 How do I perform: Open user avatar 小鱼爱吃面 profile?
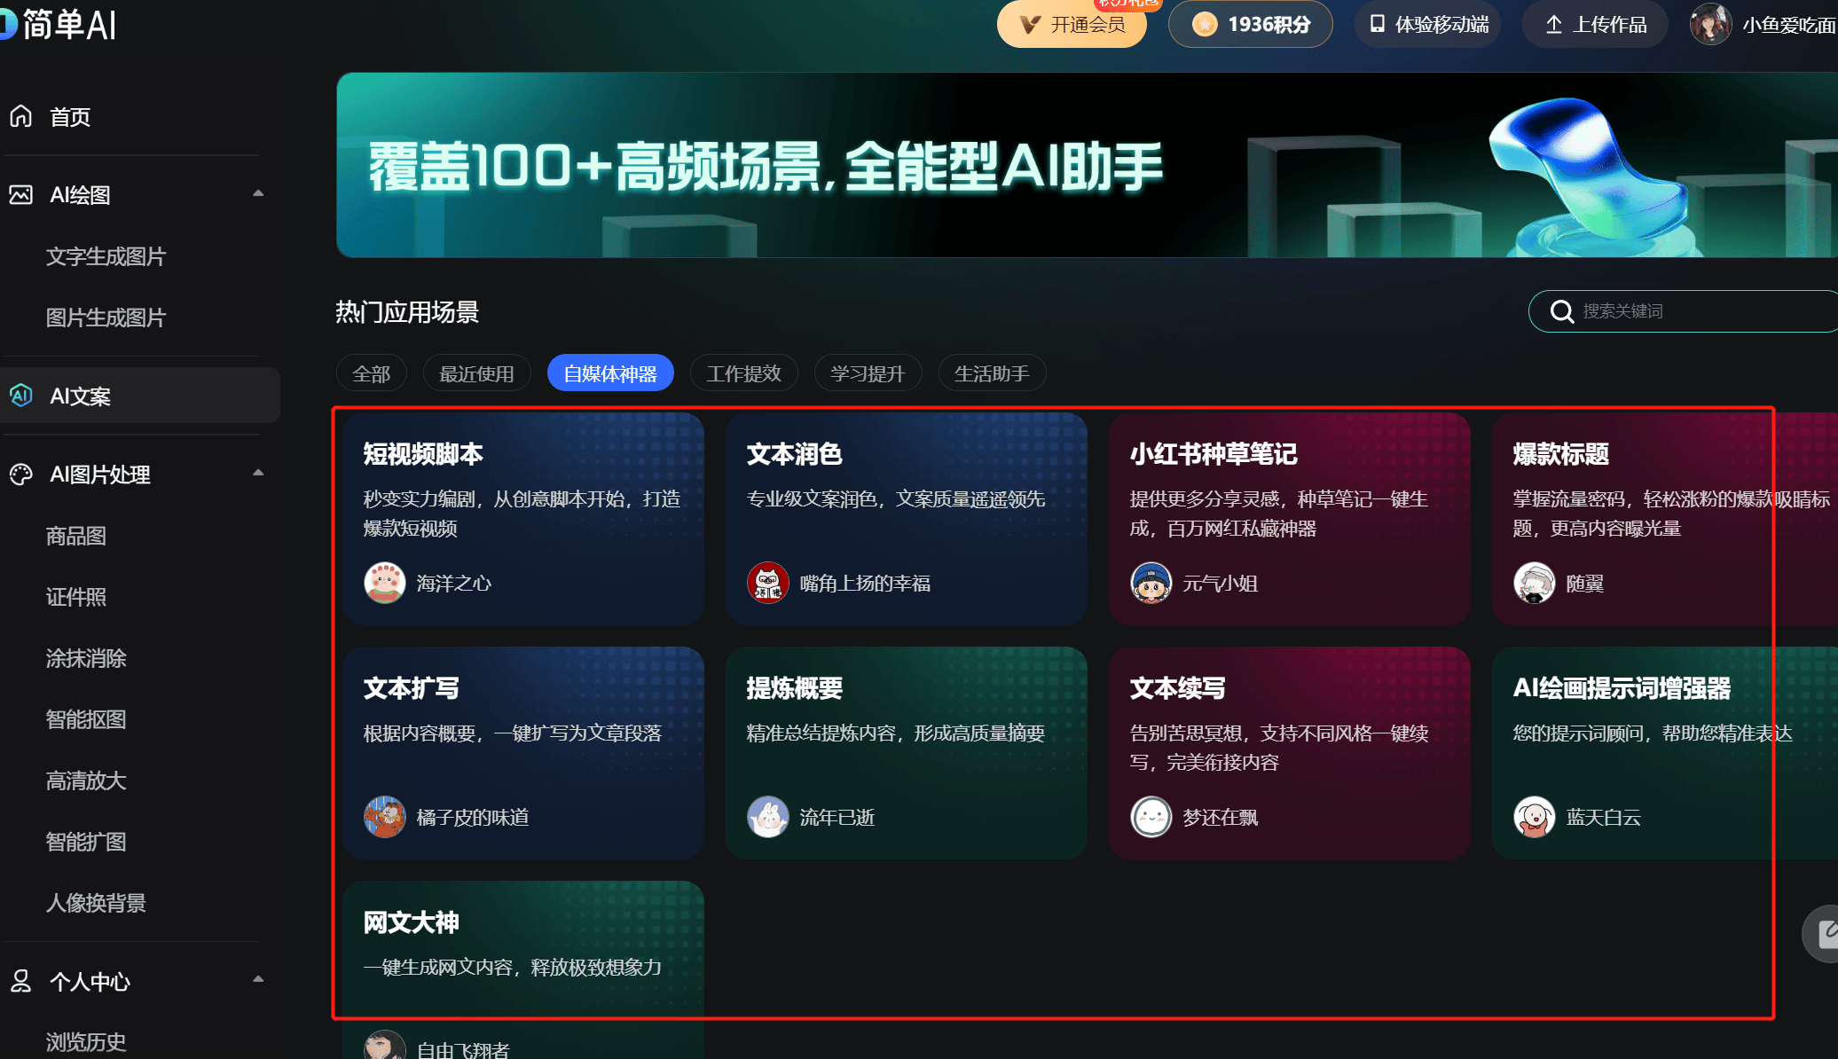tap(1710, 24)
